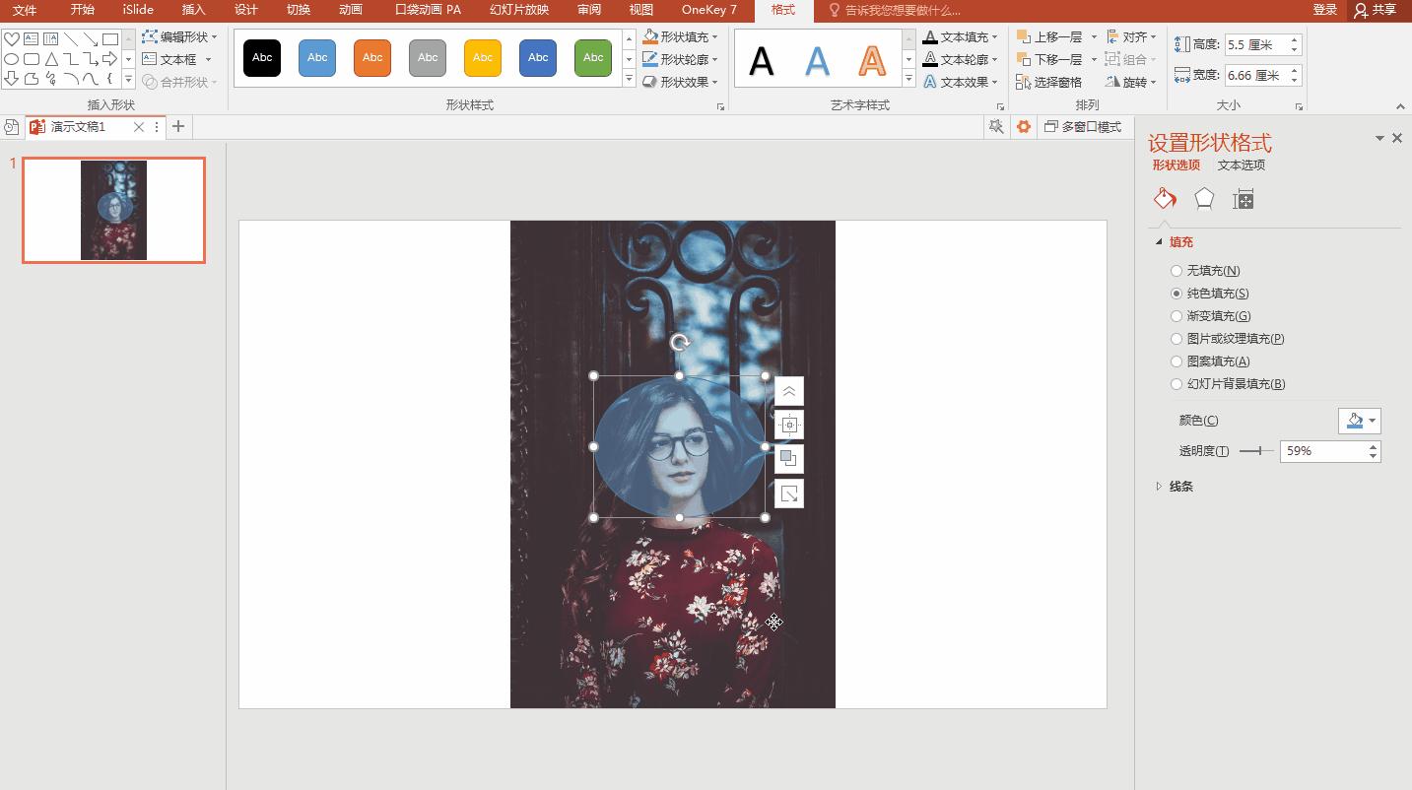The height and width of the screenshot is (790, 1412).
Task: Open the Fill & Line paint bucket tab
Action: tap(1165, 199)
